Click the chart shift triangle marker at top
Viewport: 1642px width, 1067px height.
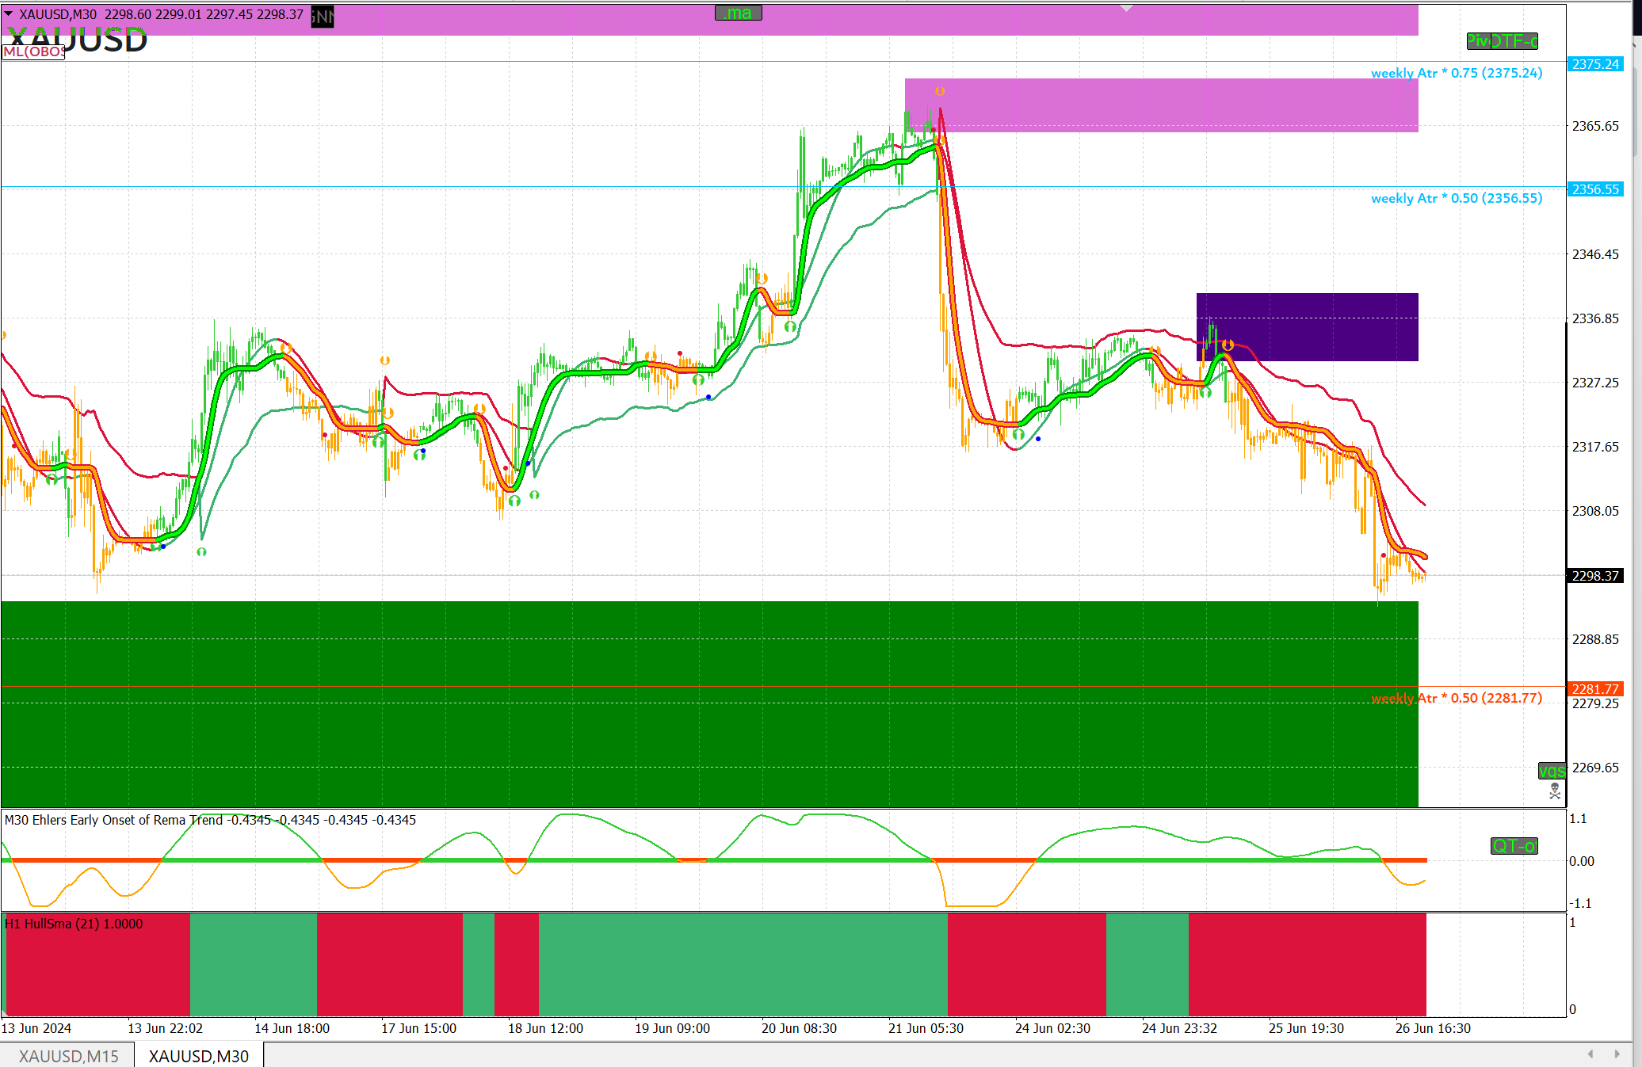pyautogui.click(x=1126, y=8)
